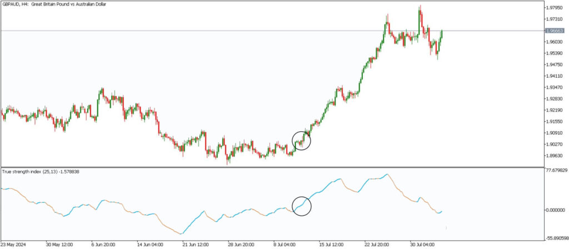Screen dimensions: 569x249
Task: Click the 1.97950 price axis label
Action: [x=554, y=8]
